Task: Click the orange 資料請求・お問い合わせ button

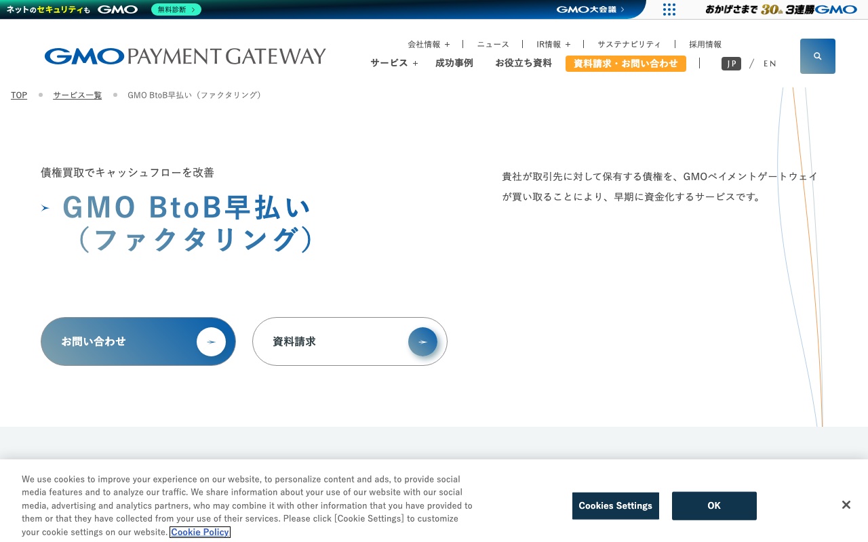Action: pyautogui.click(x=625, y=63)
